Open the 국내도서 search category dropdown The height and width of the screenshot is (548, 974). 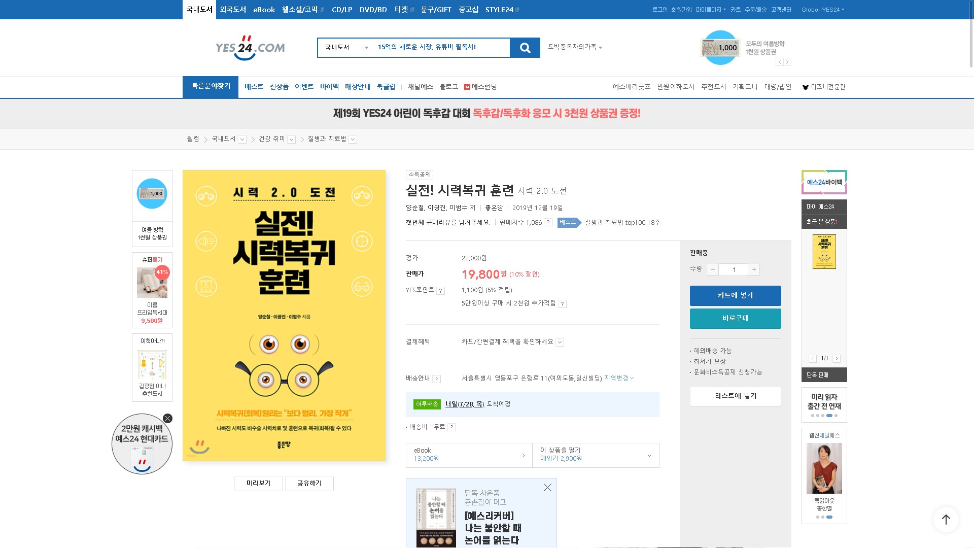(346, 48)
